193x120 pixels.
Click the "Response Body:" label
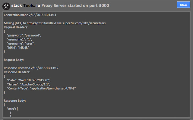click(14, 101)
